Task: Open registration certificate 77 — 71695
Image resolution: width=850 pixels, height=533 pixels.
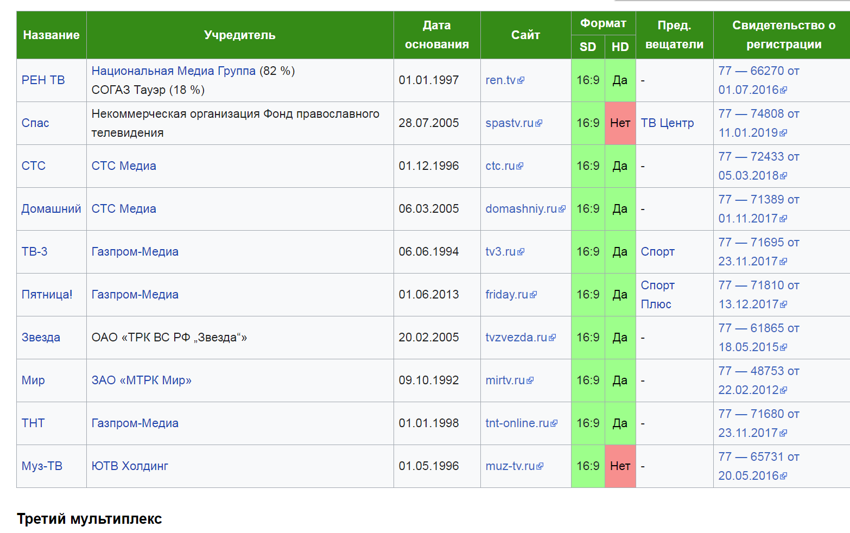Action: click(x=759, y=252)
